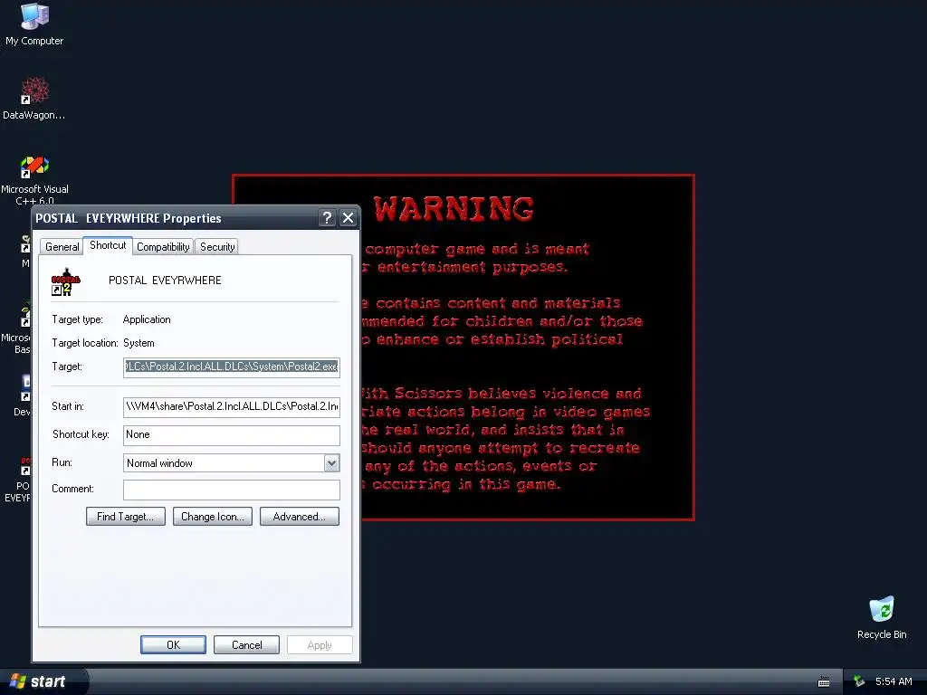This screenshot has height=695, width=927.
Task: Open the Compatibility tab
Action: point(163,246)
